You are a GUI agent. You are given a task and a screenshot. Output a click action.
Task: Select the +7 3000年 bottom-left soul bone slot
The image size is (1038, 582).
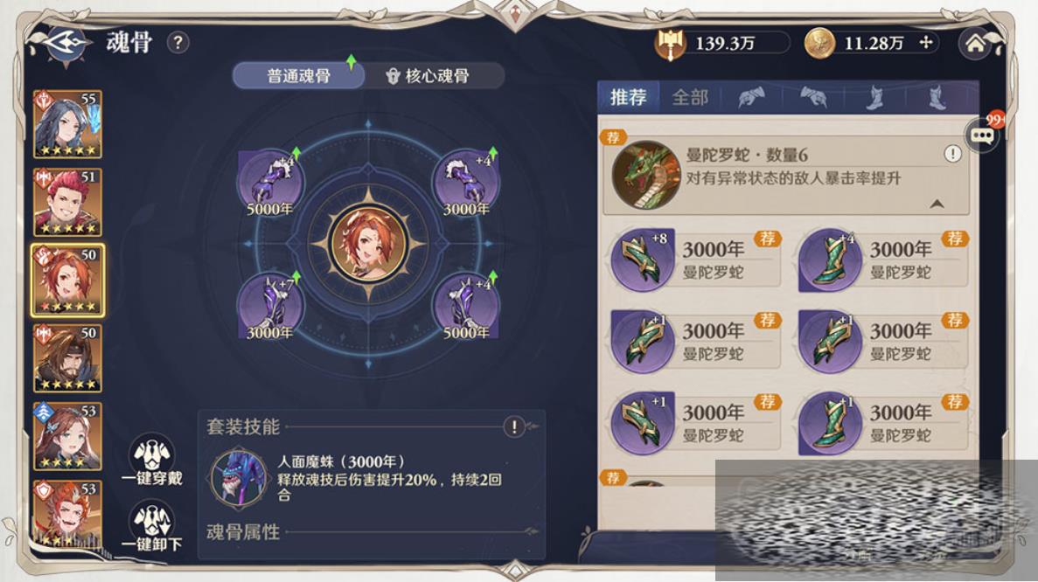(270, 306)
